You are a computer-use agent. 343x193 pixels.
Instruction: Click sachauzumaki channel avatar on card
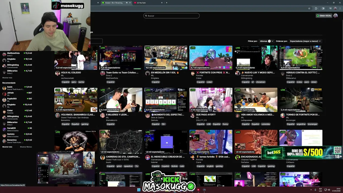[57, 73]
